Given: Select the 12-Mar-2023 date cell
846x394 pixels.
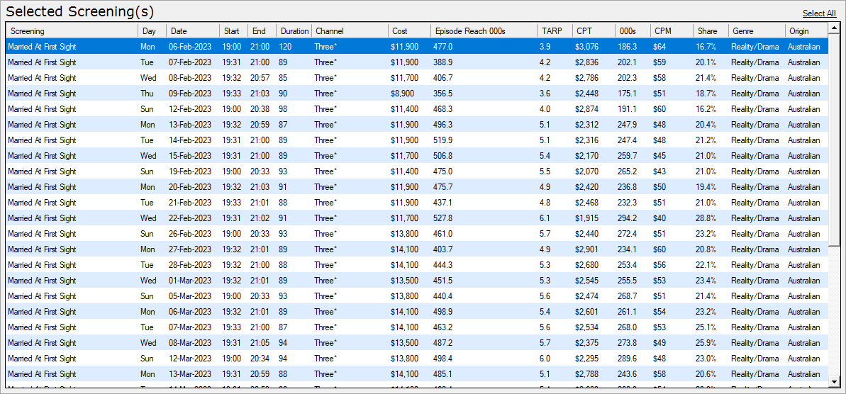Looking at the screenshot, I should tap(191, 359).
